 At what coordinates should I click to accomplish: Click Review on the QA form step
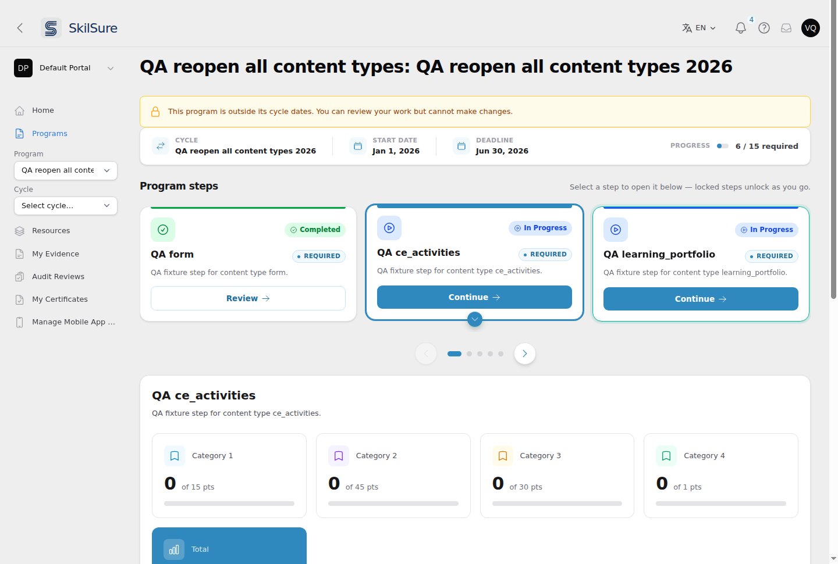click(248, 298)
